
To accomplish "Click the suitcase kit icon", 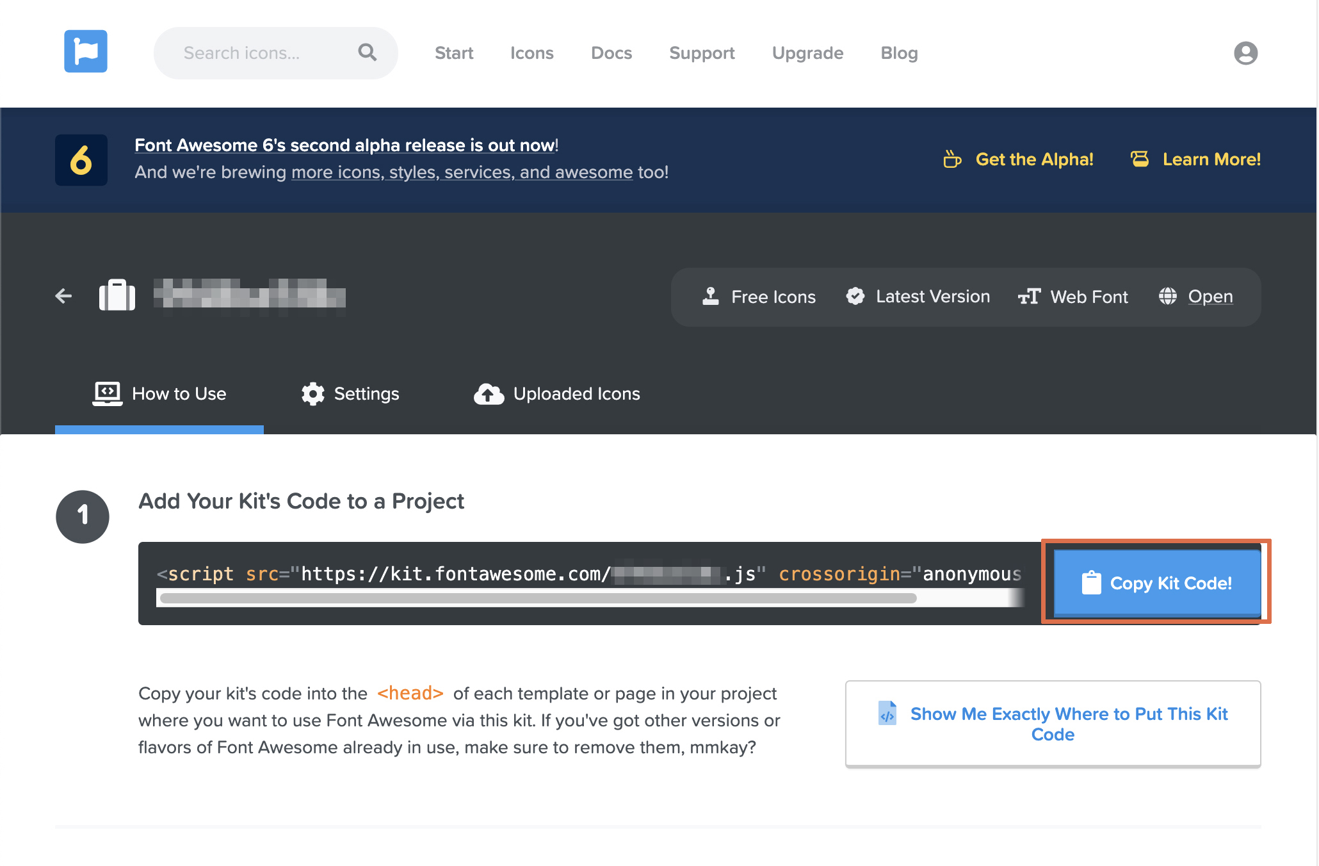I will click(x=117, y=295).
